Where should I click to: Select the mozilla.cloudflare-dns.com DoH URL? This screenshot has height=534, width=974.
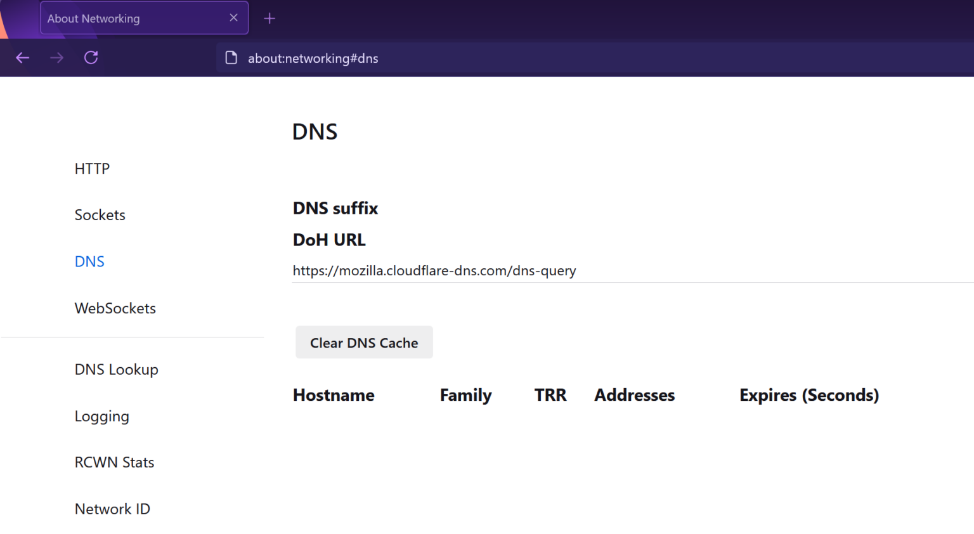coord(434,270)
